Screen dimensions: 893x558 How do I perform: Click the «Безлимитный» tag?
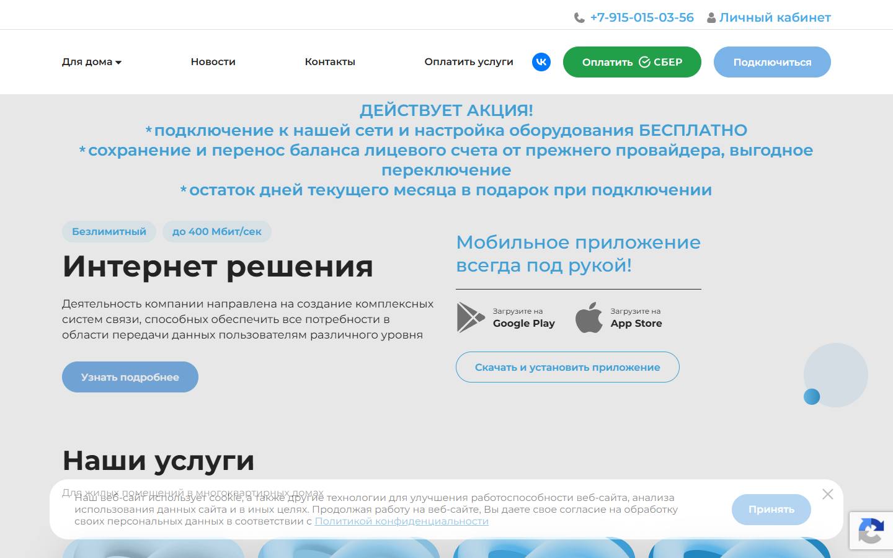pyautogui.click(x=109, y=231)
